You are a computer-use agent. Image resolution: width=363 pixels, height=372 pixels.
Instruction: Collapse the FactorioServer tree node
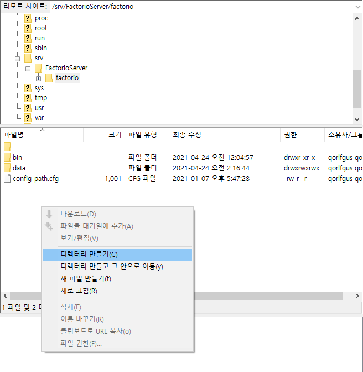28,69
